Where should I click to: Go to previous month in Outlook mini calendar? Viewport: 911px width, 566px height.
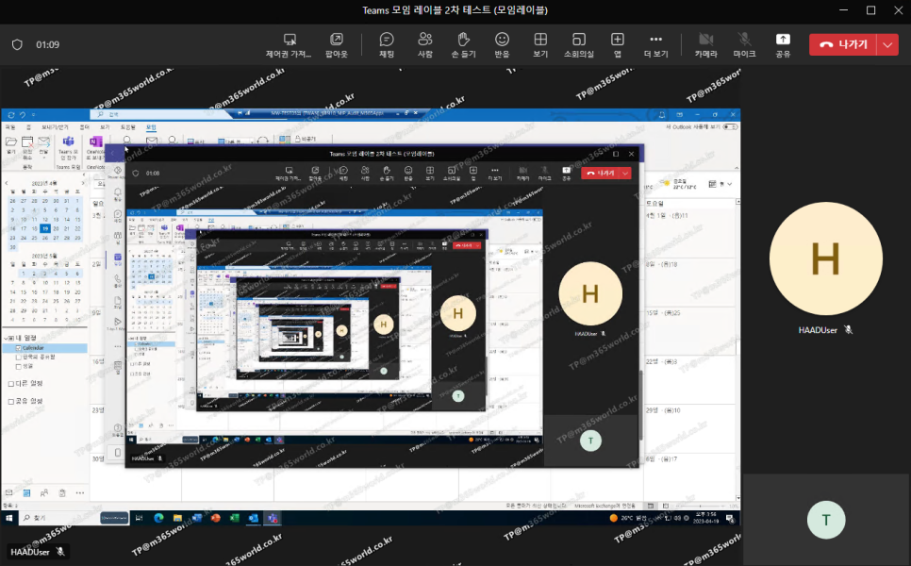pyautogui.click(x=7, y=183)
